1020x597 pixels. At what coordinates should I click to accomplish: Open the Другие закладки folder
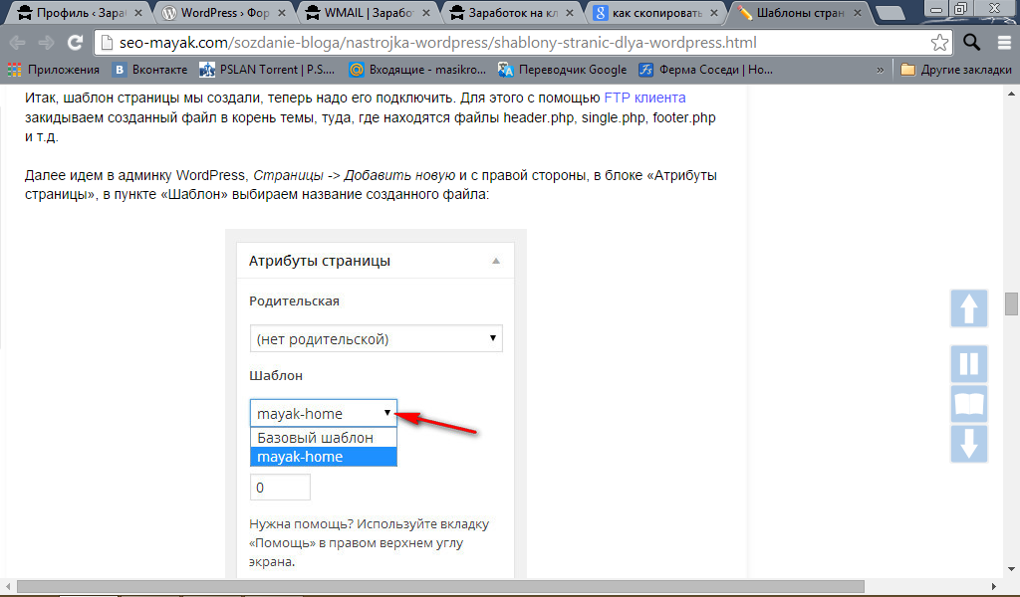pos(956,70)
